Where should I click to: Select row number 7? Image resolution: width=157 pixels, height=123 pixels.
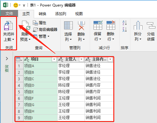pyautogui.click(x=19, y=105)
